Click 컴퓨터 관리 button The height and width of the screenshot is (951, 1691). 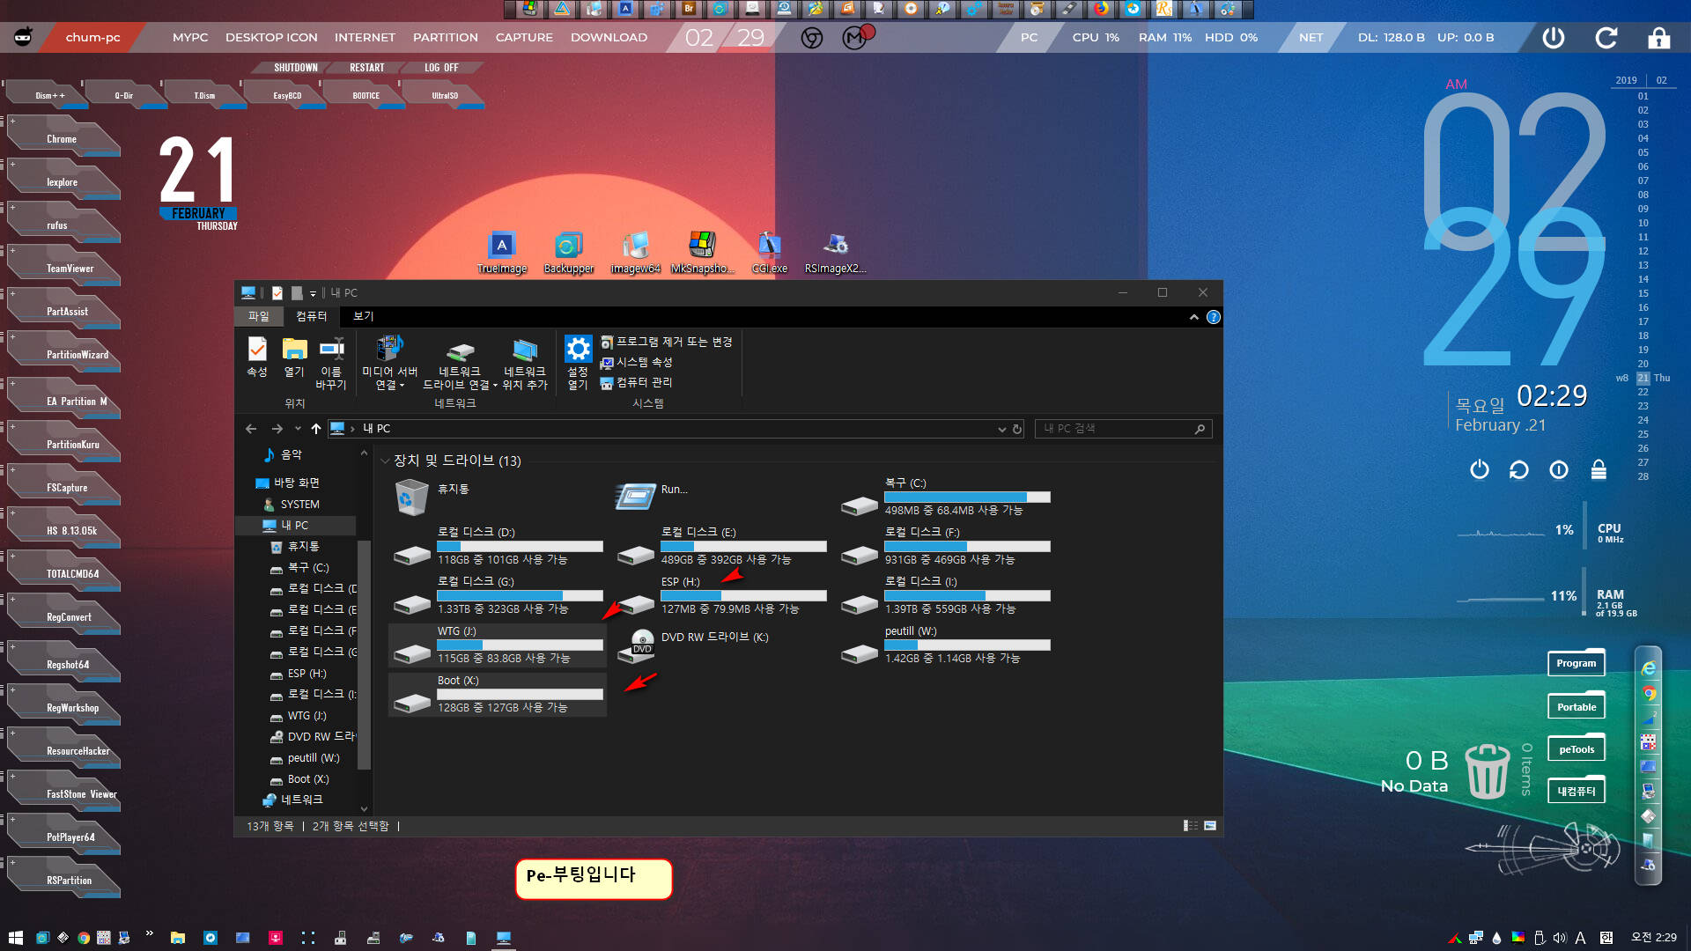[x=637, y=382]
